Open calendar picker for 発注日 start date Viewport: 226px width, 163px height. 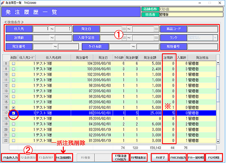pos(124,29)
